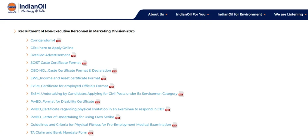Screen dimensions: 308x137
Task: Open SC/ST Caste Certificate Format link
Action: (x=56, y=63)
